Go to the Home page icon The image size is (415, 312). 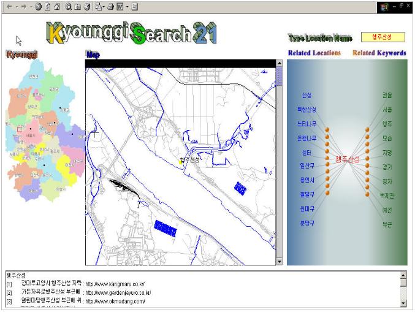(57, 7)
